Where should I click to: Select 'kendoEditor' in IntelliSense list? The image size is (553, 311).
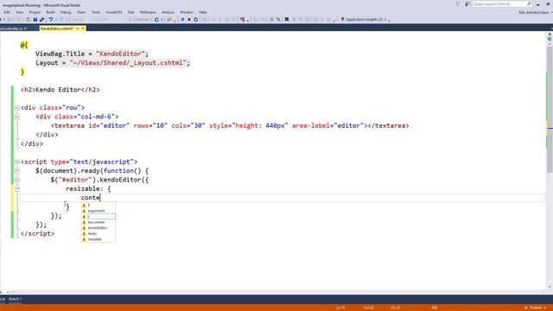pyautogui.click(x=98, y=228)
